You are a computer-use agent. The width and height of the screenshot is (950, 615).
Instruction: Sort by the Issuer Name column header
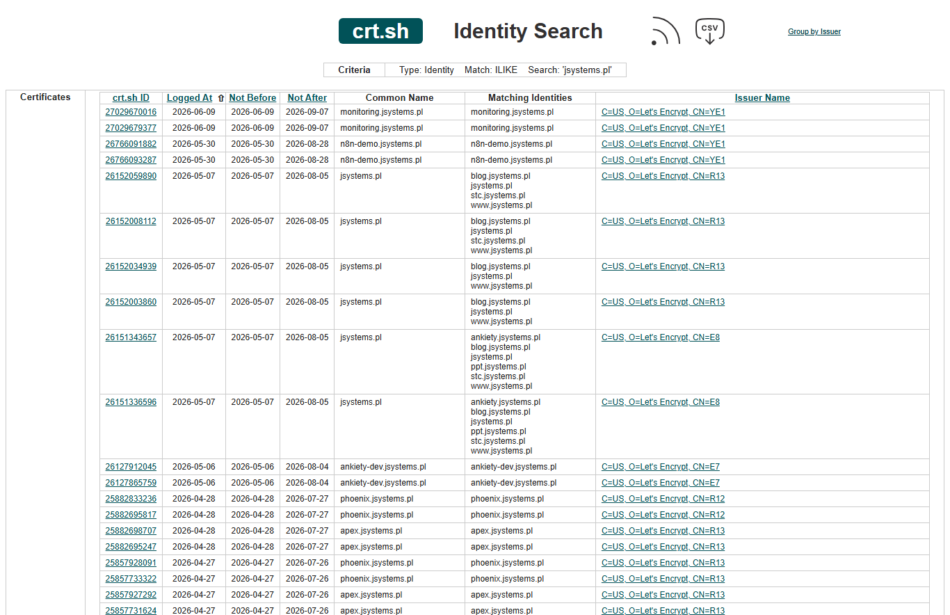[762, 98]
